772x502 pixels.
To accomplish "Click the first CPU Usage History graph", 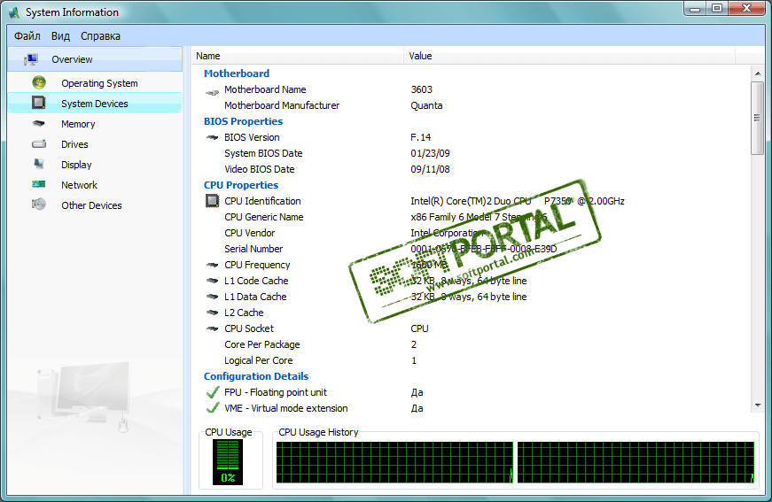I will click(x=394, y=462).
